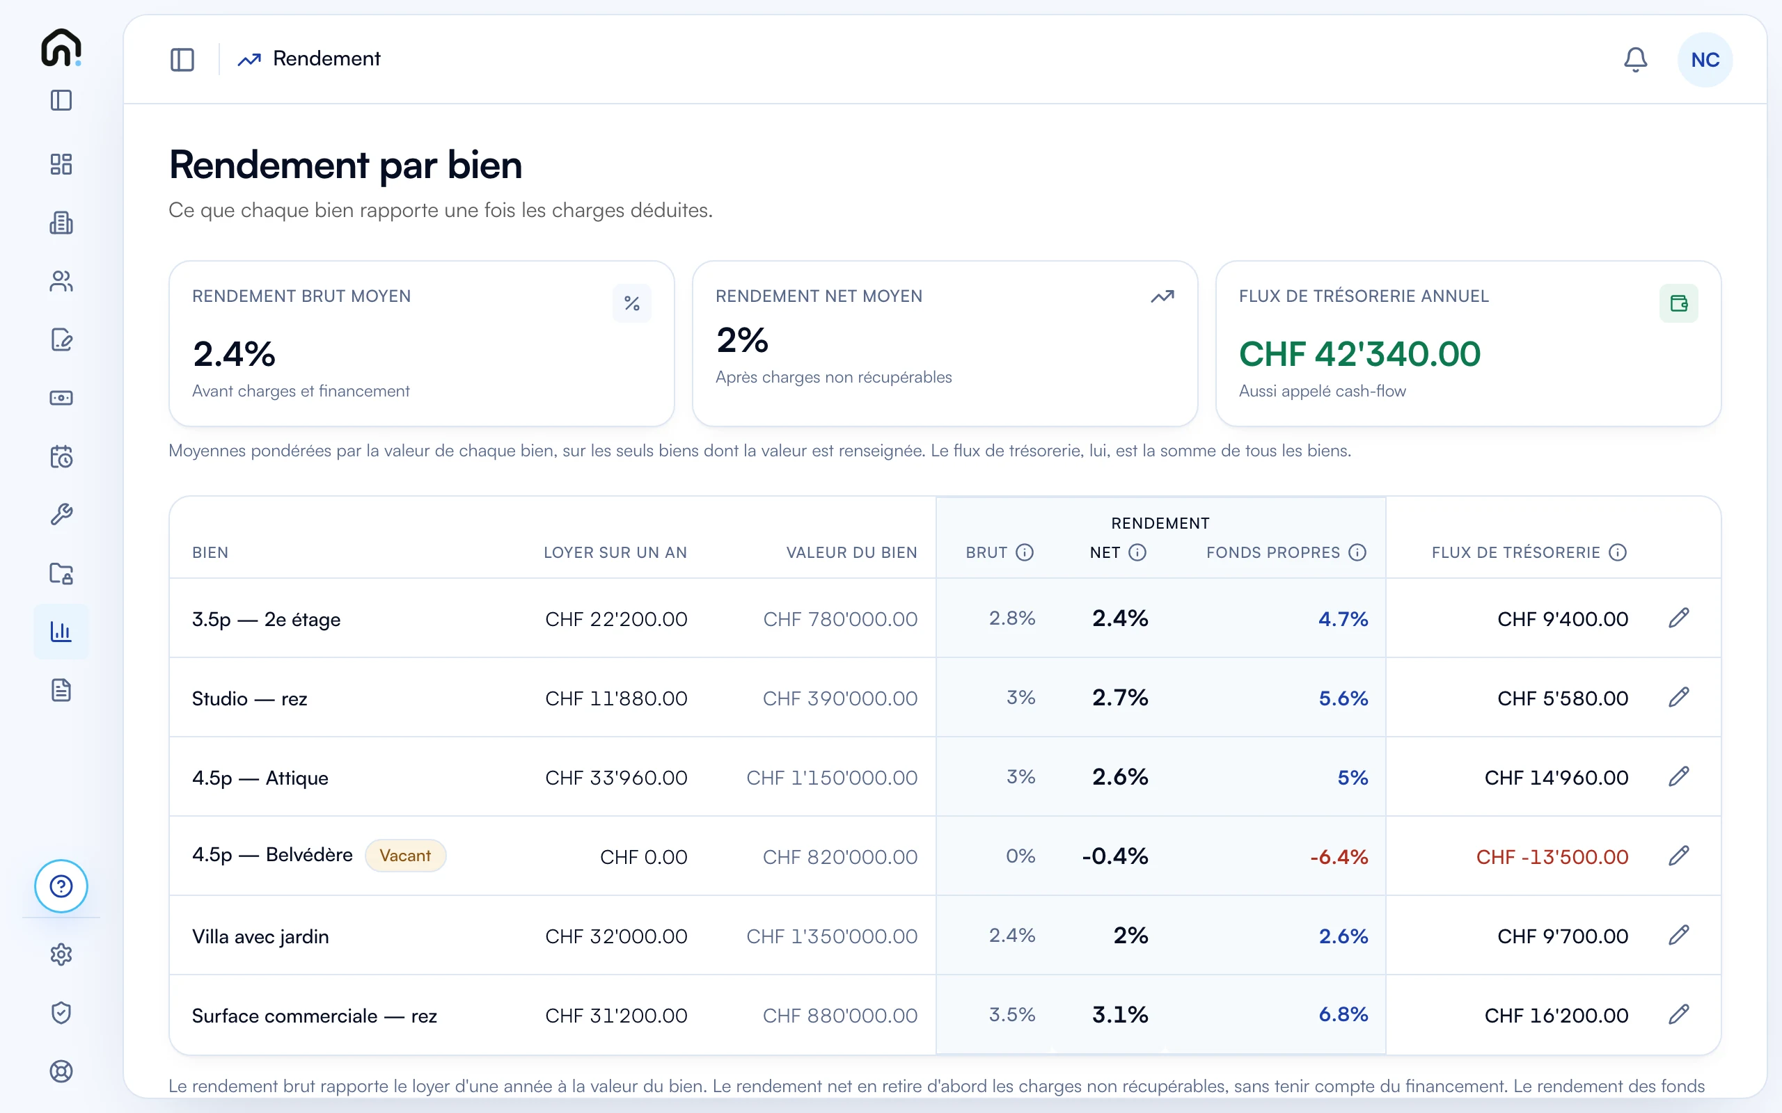Open the dashboard grid icon in sidebar
The height and width of the screenshot is (1113, 1782).
click(x=61, y=164)
